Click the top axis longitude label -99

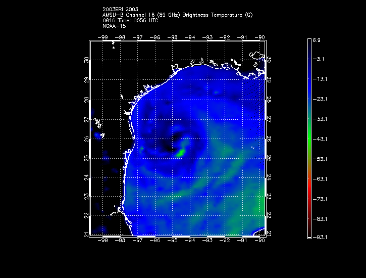click(x=102, y=37)
